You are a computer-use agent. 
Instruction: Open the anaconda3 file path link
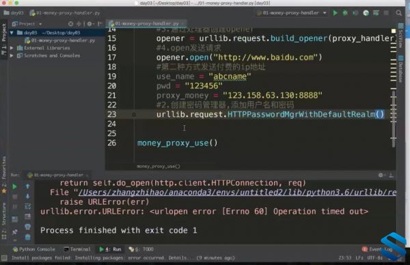coord(237,192)
